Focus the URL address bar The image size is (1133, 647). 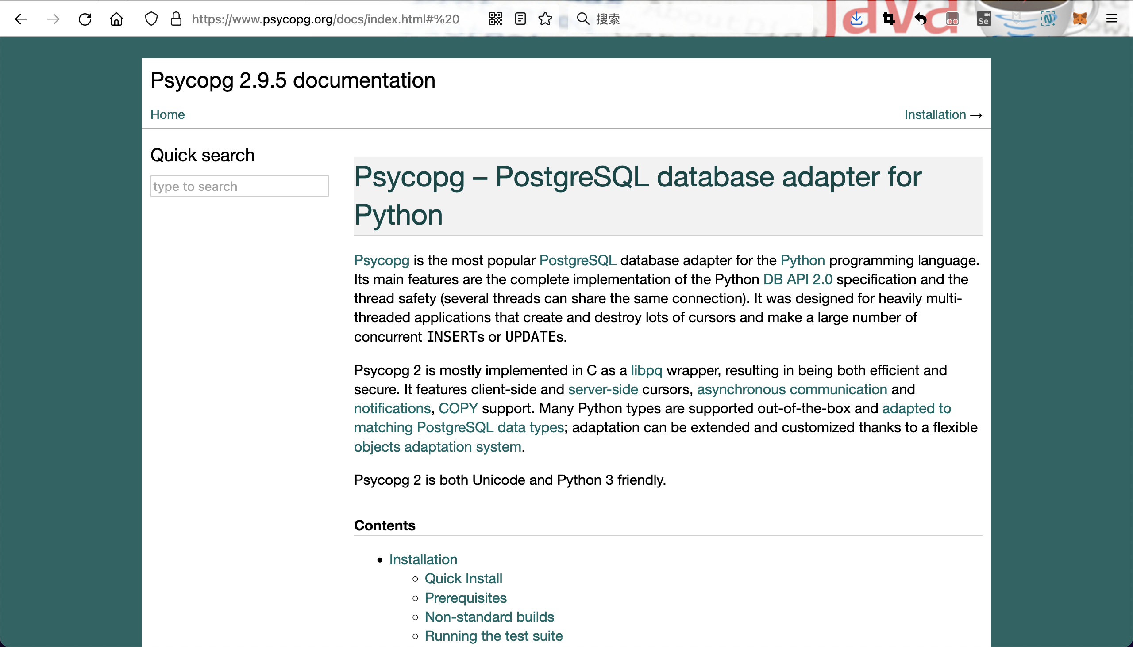click(x=325, y=19)
